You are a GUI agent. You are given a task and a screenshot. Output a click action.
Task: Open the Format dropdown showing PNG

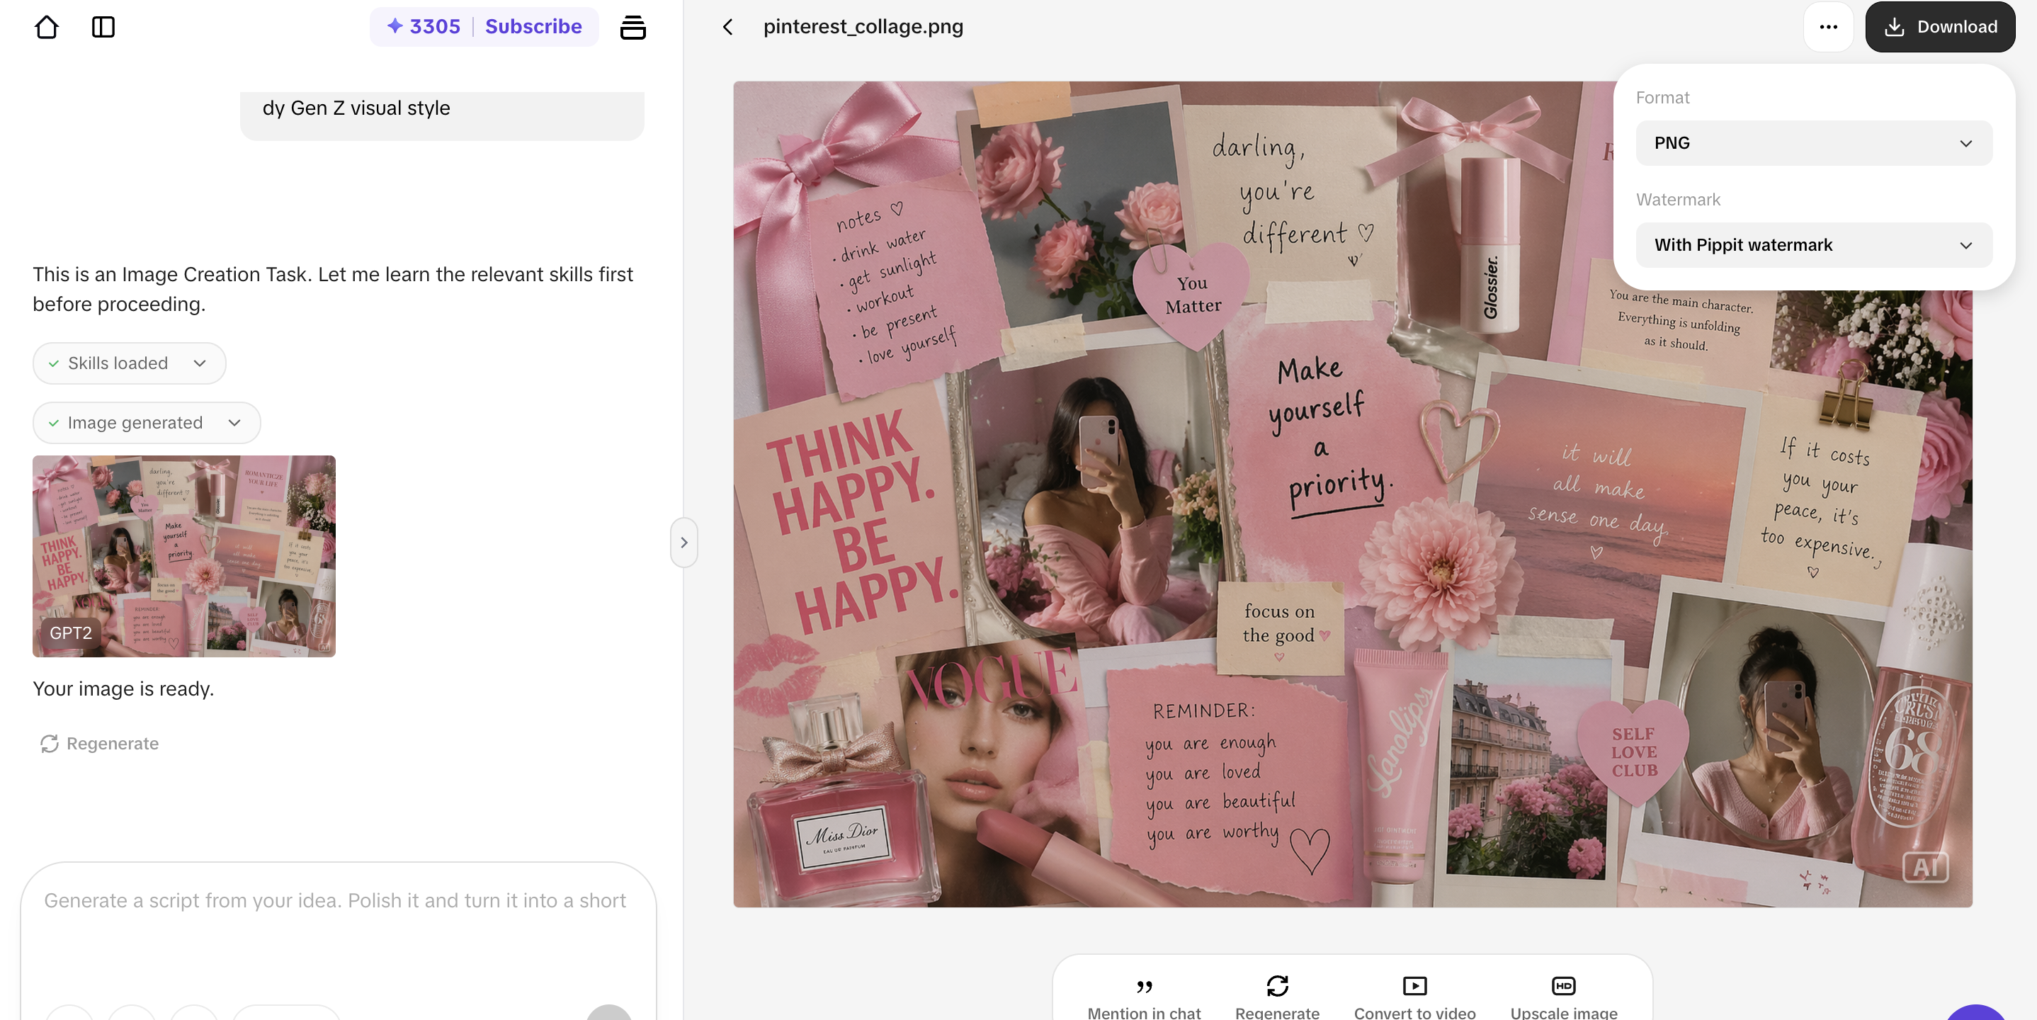pyautogui.click(x=1813, y=143)
